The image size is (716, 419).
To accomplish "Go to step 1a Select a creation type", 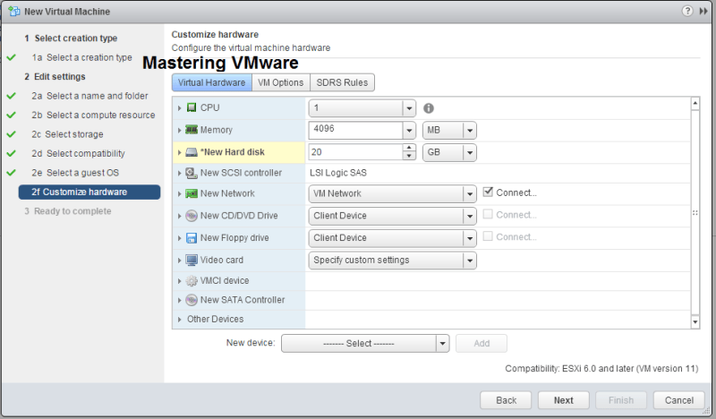I will point(81,57).
